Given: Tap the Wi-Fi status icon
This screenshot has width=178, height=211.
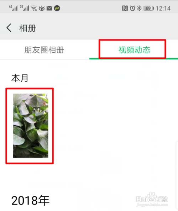Looking at the screenshot, I should 34,8.
